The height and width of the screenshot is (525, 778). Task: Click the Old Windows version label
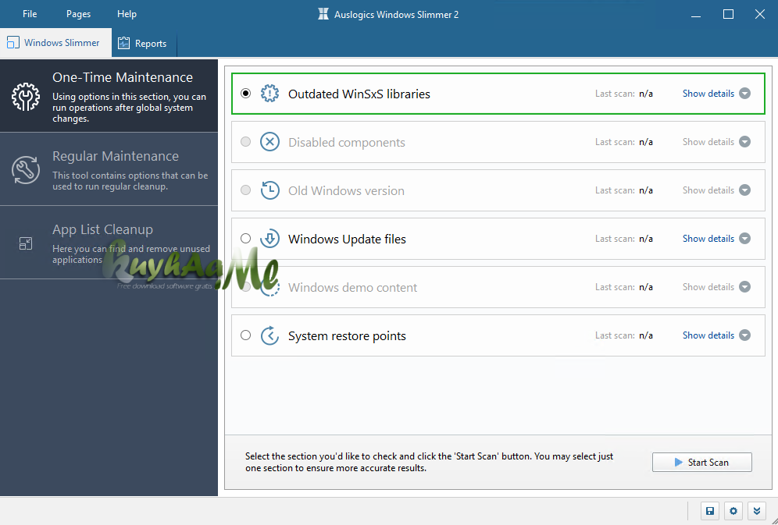click(346, 190)
